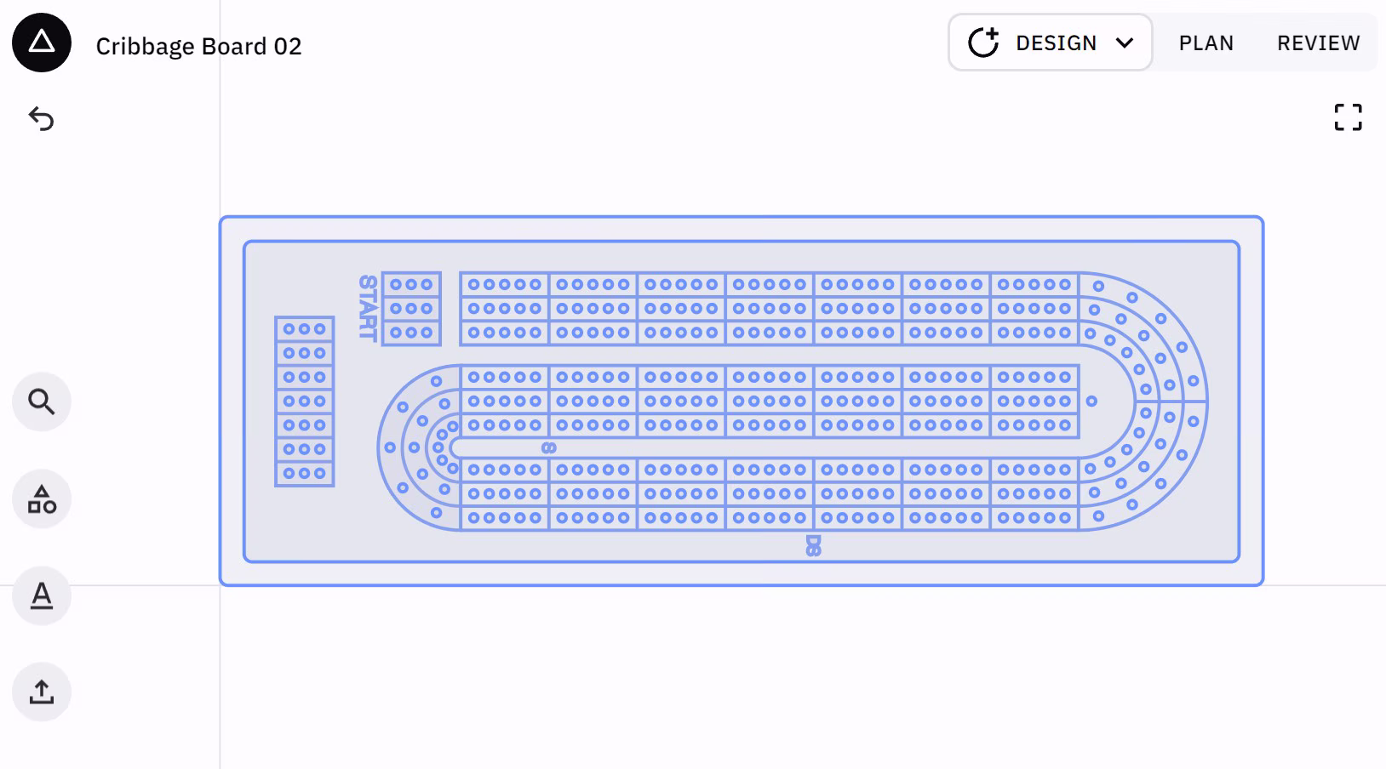Select the engraved mark below the bottom track
This screenshot has height=769, width=1386.
813,545
